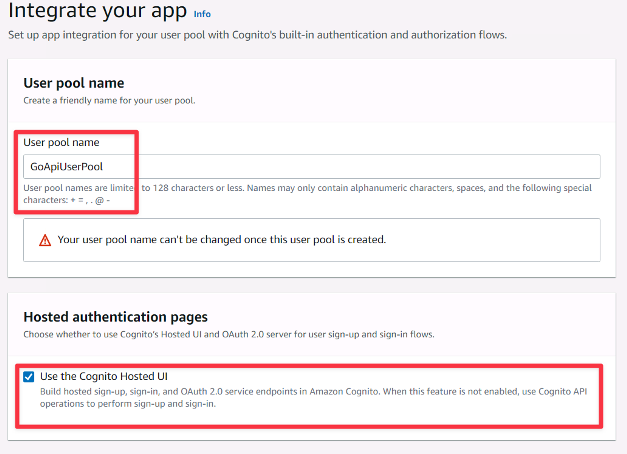The height and width of the screenshot is (454, 627).
Task: Click the 'Set up app integration' description sentence
Action: click(257, 35)
